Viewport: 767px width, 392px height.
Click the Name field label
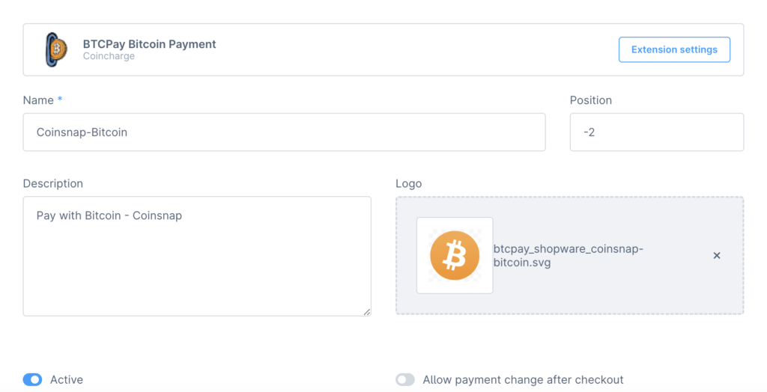coord(38,100)
